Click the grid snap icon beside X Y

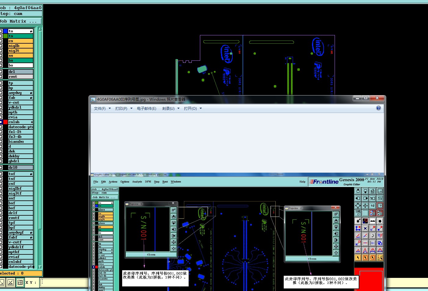pos(20,282)
